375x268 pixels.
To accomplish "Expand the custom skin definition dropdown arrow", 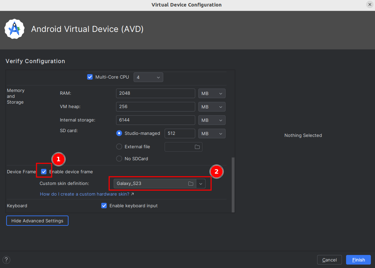I will point(201,184).
